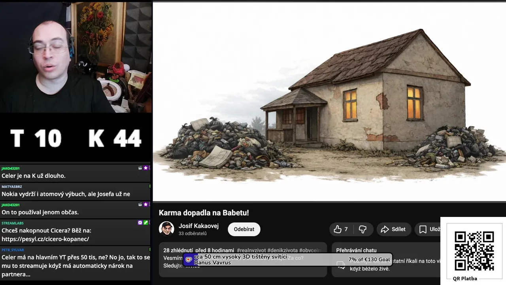Click the 33 odběratelů subscriber count
Image resolution: width=506 pixels, height=285 pixels.
tap(193, 234)
